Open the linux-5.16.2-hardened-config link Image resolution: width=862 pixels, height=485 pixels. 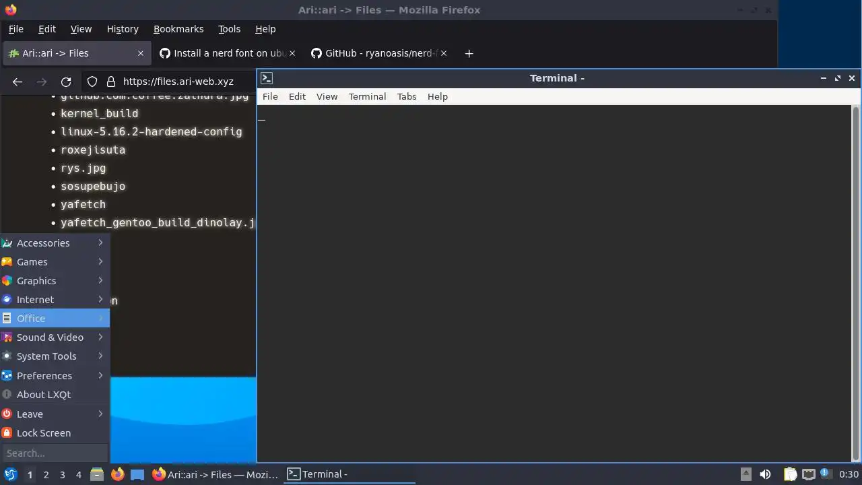click(x=152, y=132)
